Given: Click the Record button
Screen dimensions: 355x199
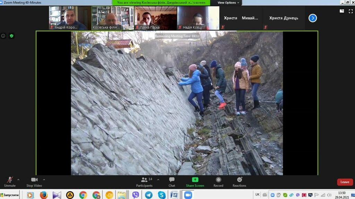Looking at the screenshot, I should [x=218, y=181].
